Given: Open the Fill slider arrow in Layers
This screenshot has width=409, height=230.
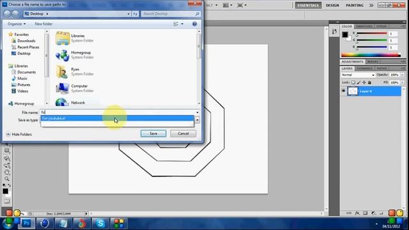Looking at the screenshot, I should [402, 82].
